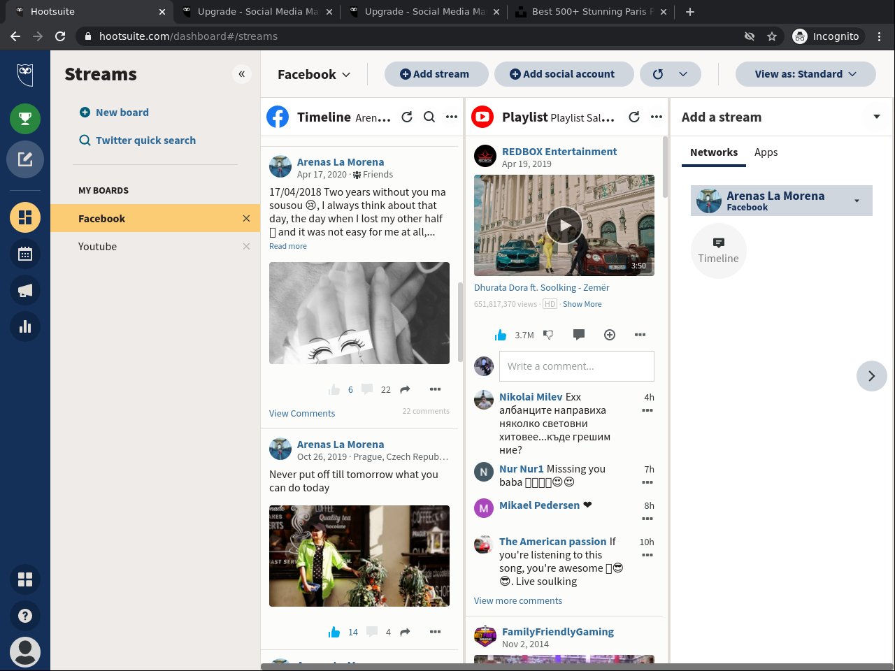Open more options under the video
The height and width of the screenshot is (671, 895).
click(640, 335)
